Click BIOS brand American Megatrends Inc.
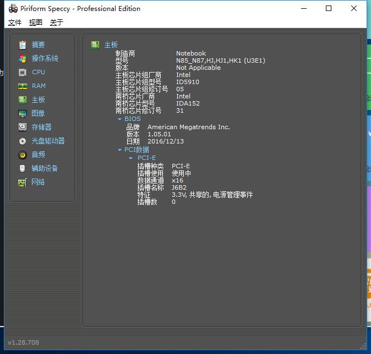 click(189, 127)
